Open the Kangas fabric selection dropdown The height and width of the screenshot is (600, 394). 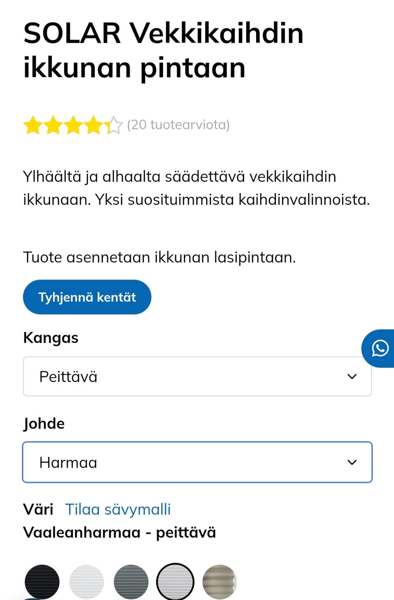(197, 376)
